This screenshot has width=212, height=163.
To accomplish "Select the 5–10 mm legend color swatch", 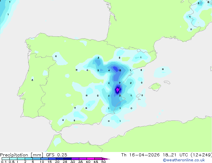I will click(36, 159).
